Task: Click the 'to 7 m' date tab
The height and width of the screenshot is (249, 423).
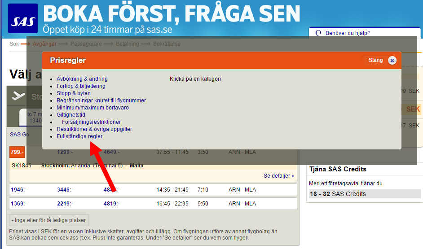Action: pyautogui.click(x=31, y=117)
